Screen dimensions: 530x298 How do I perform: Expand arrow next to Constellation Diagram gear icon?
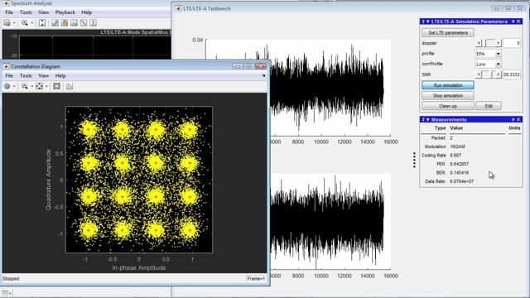(14, 86)
